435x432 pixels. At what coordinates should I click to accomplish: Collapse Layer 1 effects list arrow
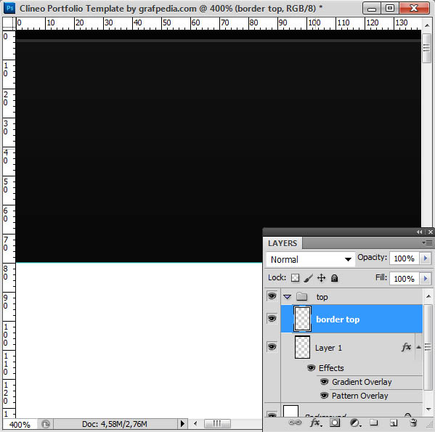point(418,347)
